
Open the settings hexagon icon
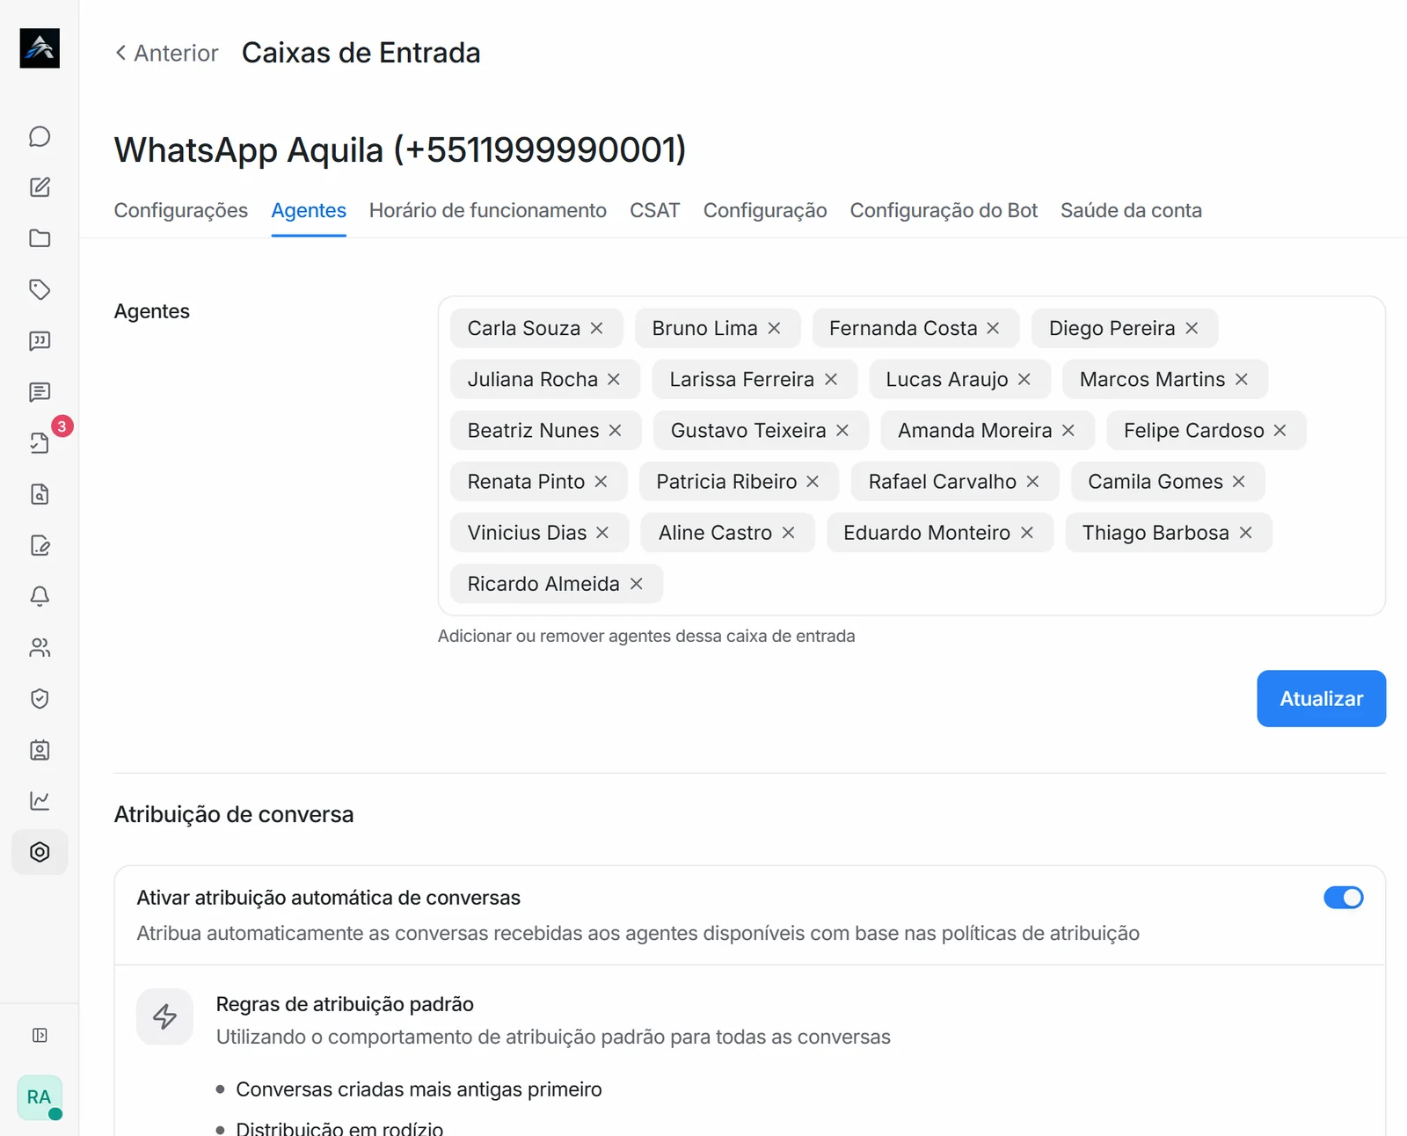click(x=40, y=852)
